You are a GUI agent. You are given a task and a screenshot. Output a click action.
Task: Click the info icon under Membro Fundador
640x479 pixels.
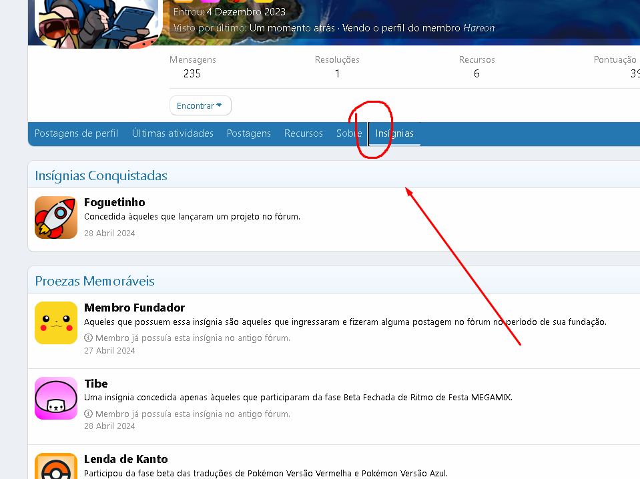tap(89, 338)
